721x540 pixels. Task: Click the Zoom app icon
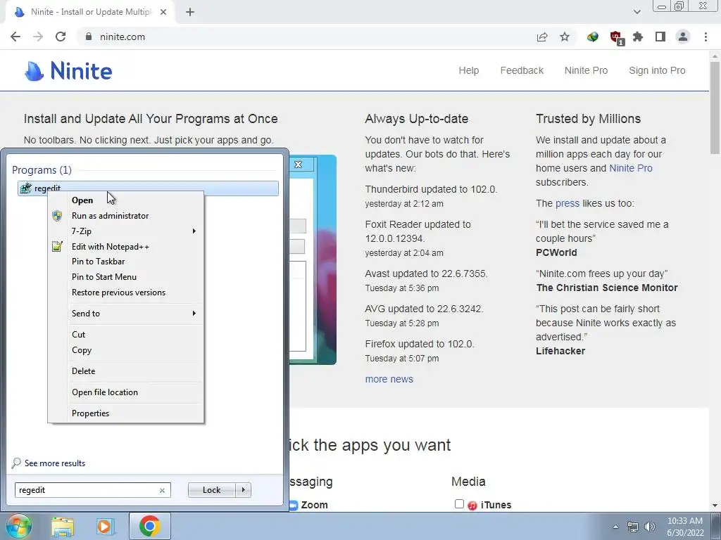[x=294, y=505]
